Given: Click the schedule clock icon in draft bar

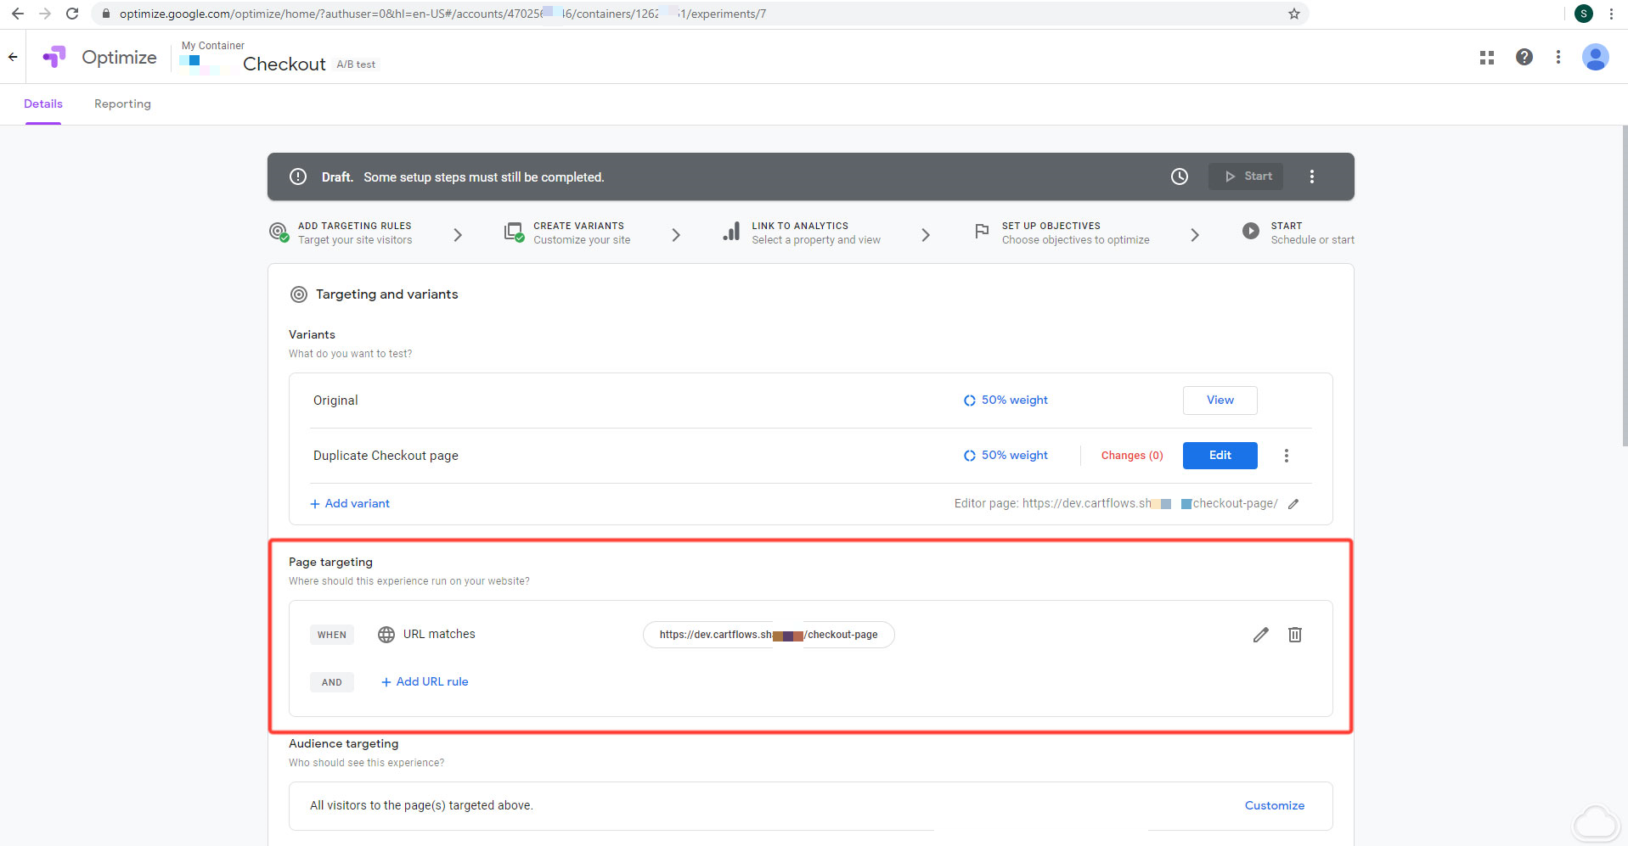Looking at the screenshot, I should point(1179,176).
